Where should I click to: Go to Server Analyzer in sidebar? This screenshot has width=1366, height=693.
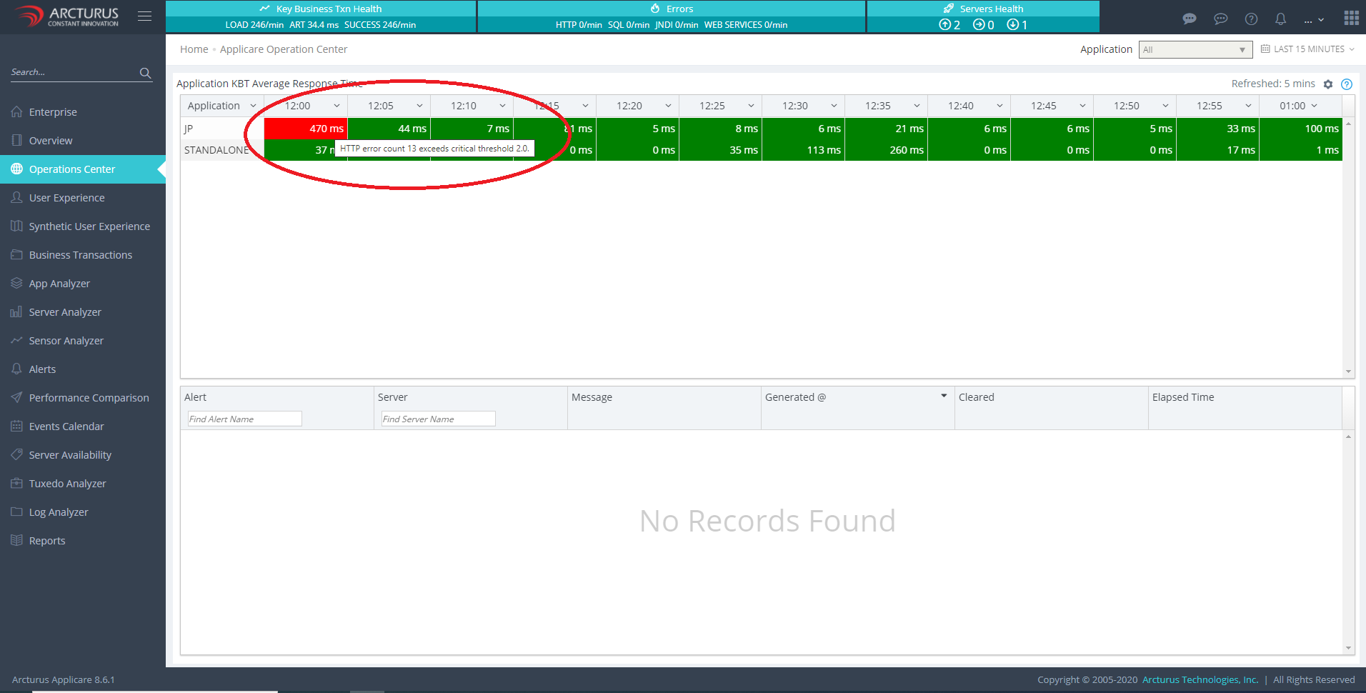pyautogui.click(x=65, y=312)
